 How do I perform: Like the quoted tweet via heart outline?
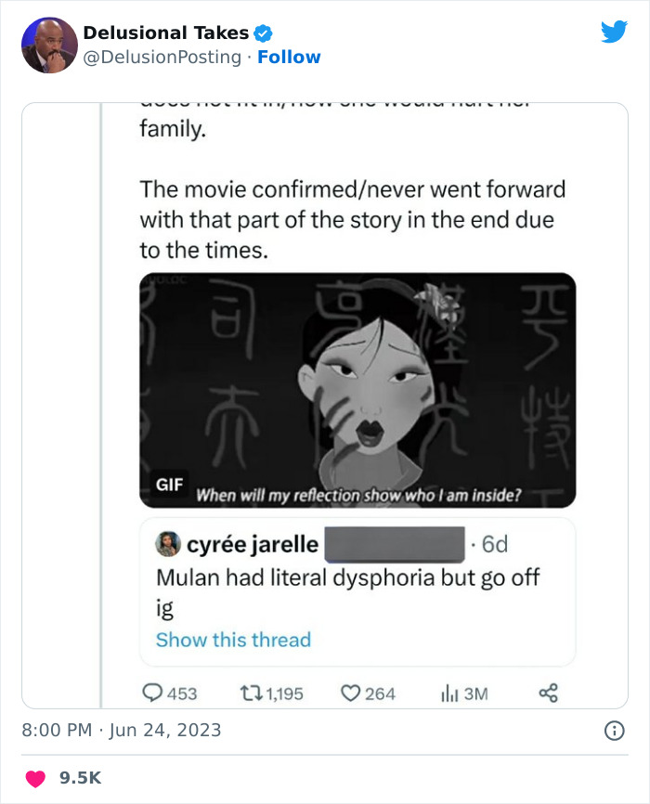pyautogui.click(x=350, y=693)
